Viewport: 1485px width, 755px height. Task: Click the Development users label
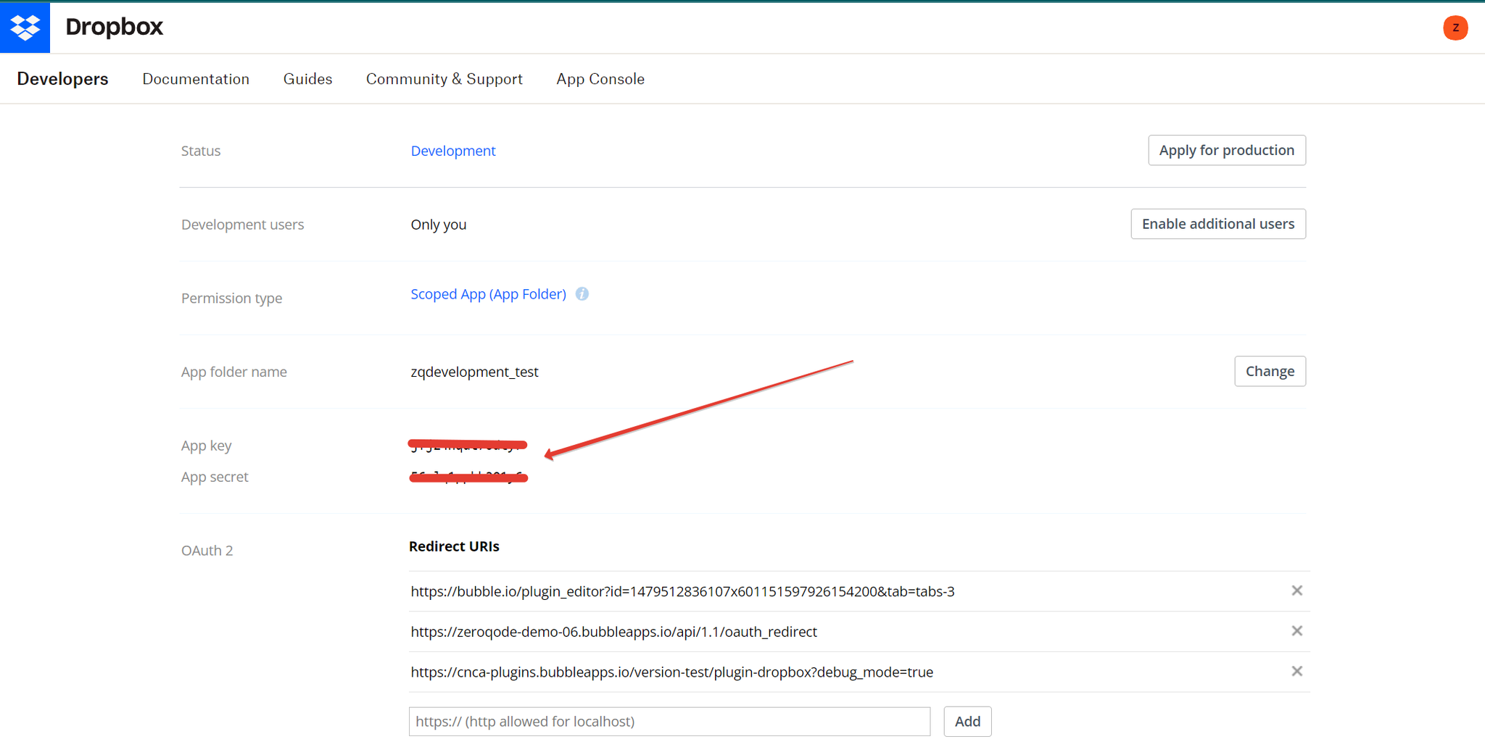242,225
